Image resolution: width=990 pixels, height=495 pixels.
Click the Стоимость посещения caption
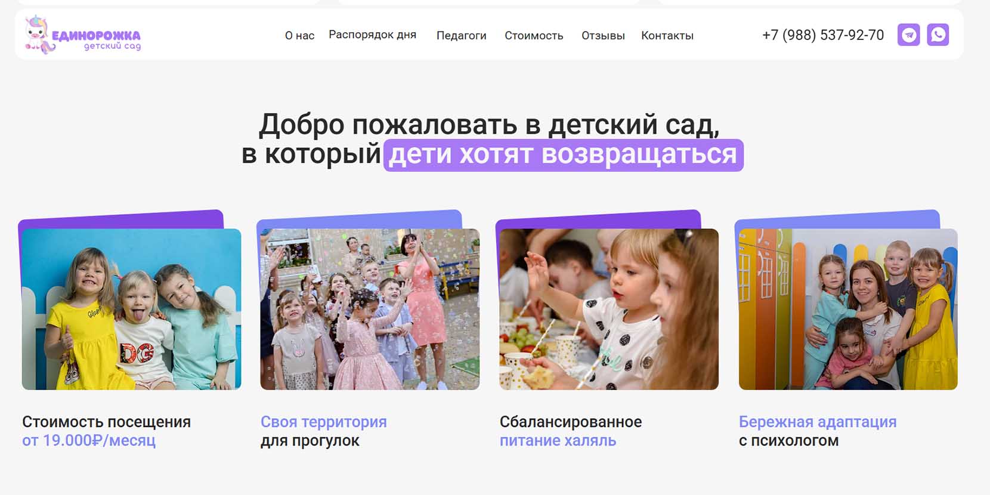[x=106, y=422]
